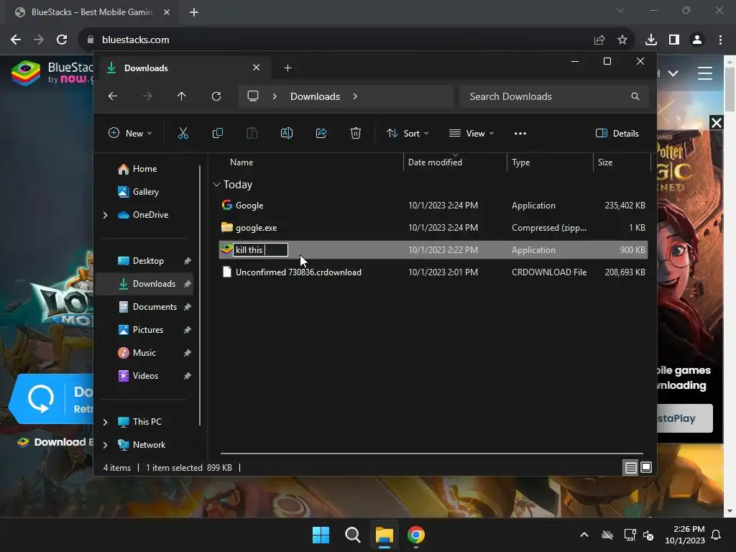Open Windows Start menu

coord(321,535)
